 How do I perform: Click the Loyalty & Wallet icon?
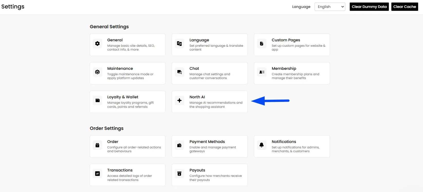coord(97,101)
